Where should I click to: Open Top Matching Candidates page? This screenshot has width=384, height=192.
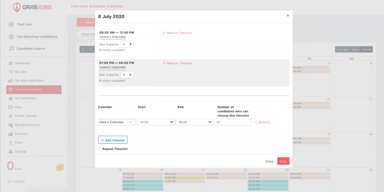[36, 36]
